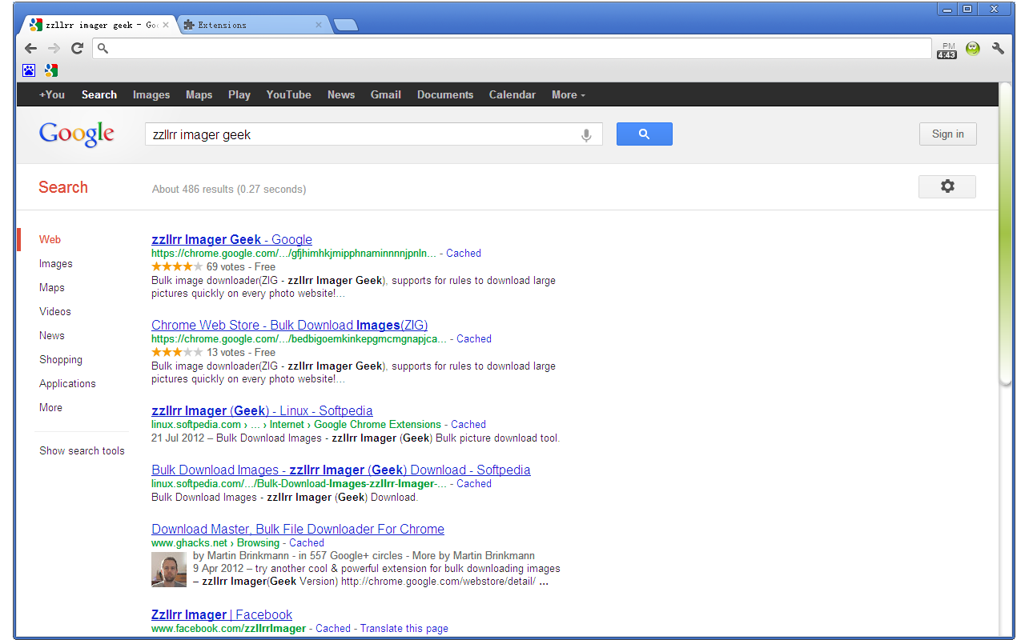Open Play in the top bar

239,94
